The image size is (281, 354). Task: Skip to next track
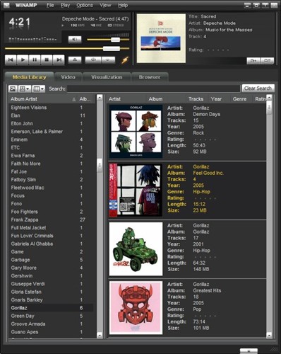[x=59, y=59]
